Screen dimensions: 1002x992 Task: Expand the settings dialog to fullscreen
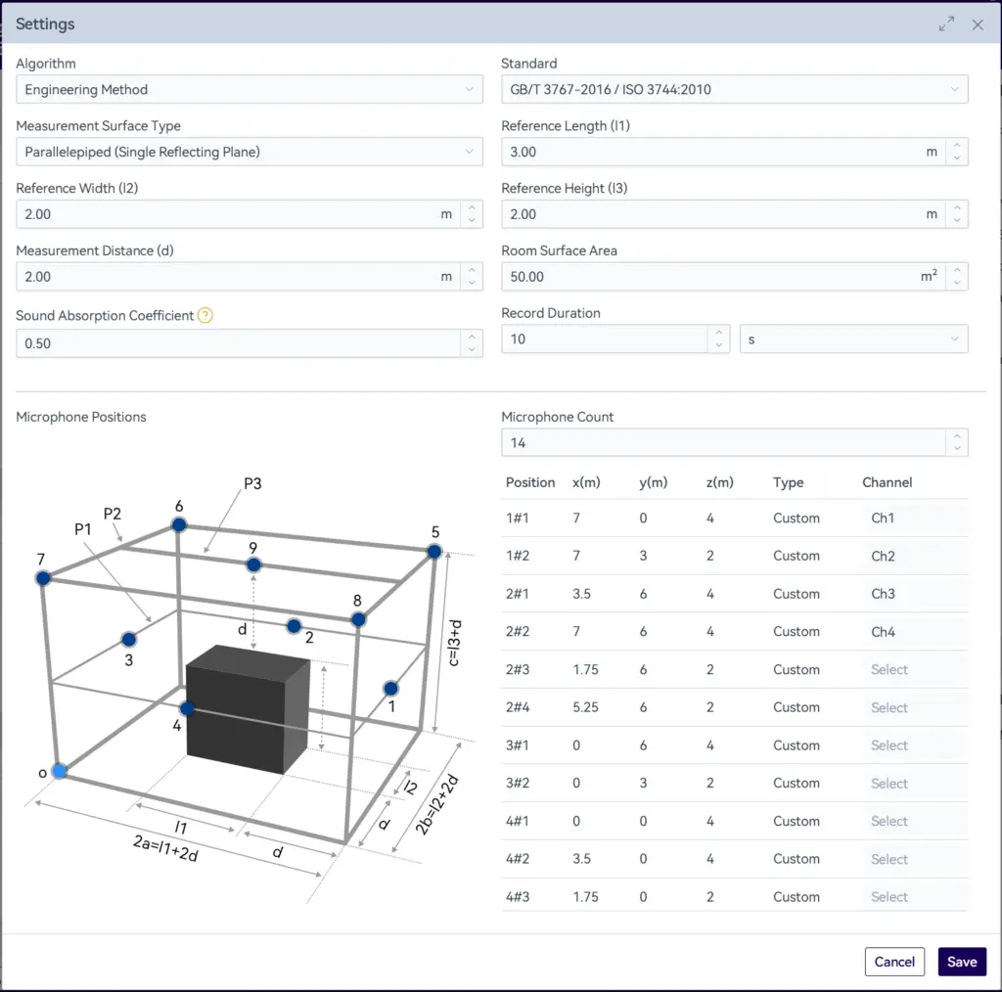pos(946,24)
